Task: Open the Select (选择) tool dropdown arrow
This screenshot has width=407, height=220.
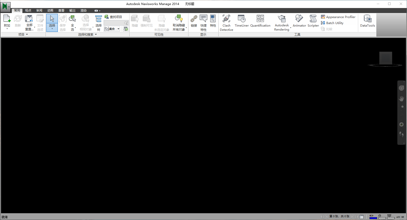Action: coord(52,29)
